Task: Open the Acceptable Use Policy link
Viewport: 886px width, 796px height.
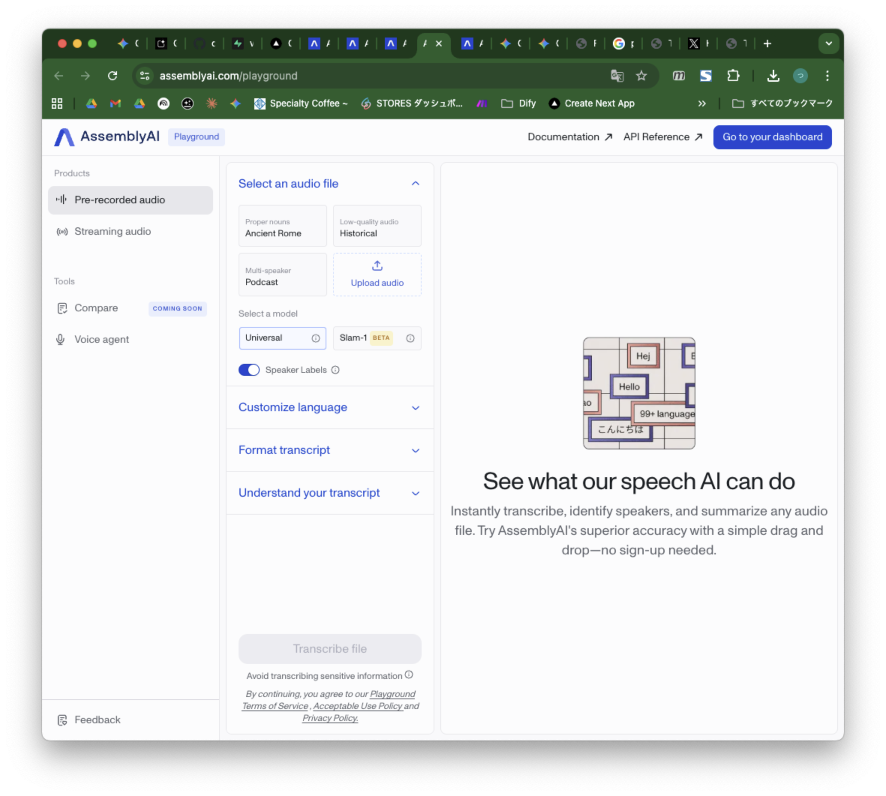Action: click(358, 706)
